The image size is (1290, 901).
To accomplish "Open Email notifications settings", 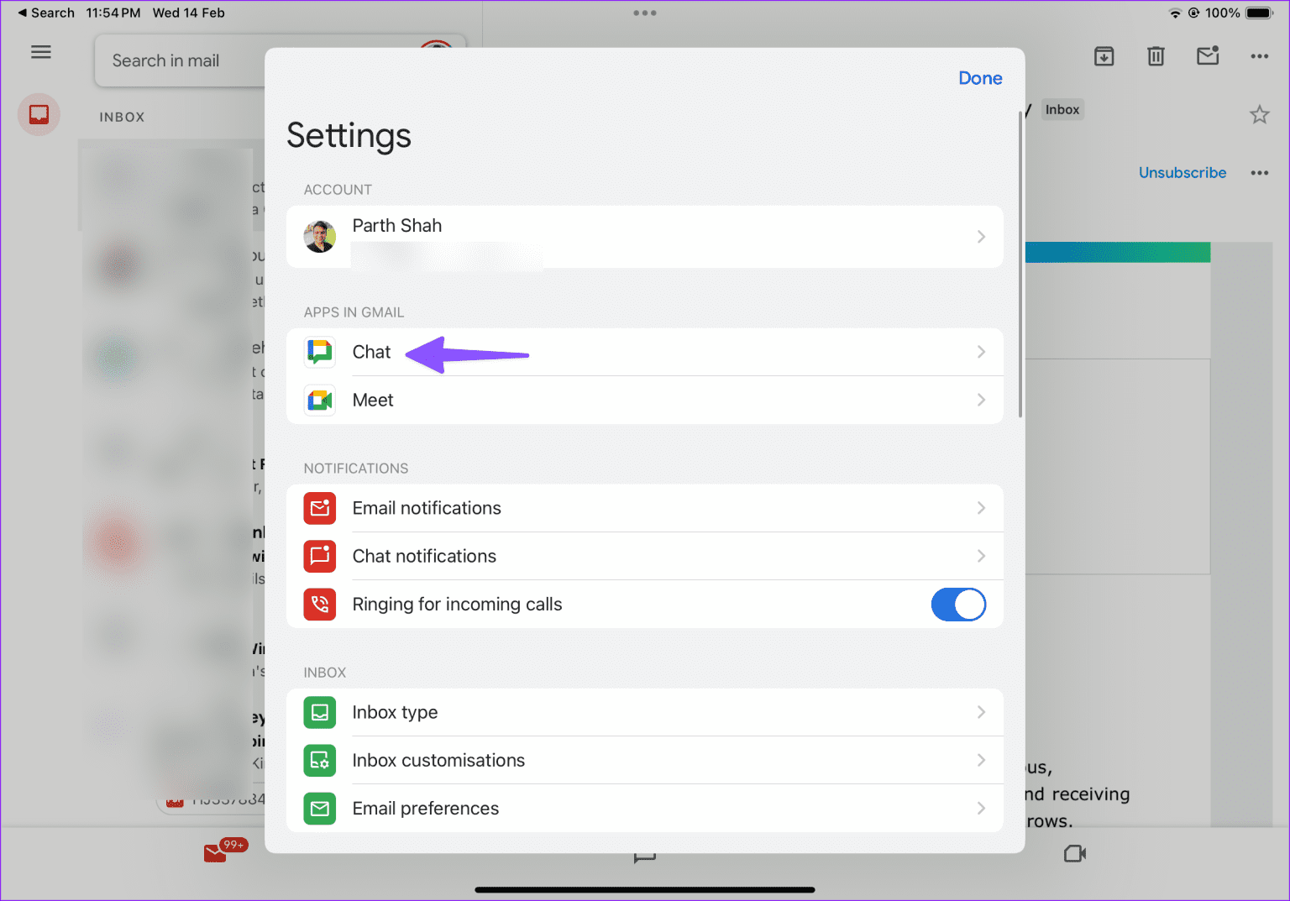I will coord(644,508).
